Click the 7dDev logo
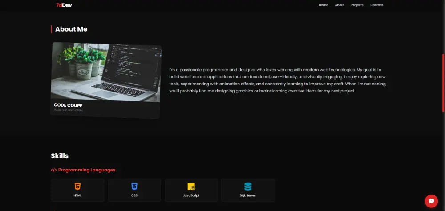 [x=64, y=5]
